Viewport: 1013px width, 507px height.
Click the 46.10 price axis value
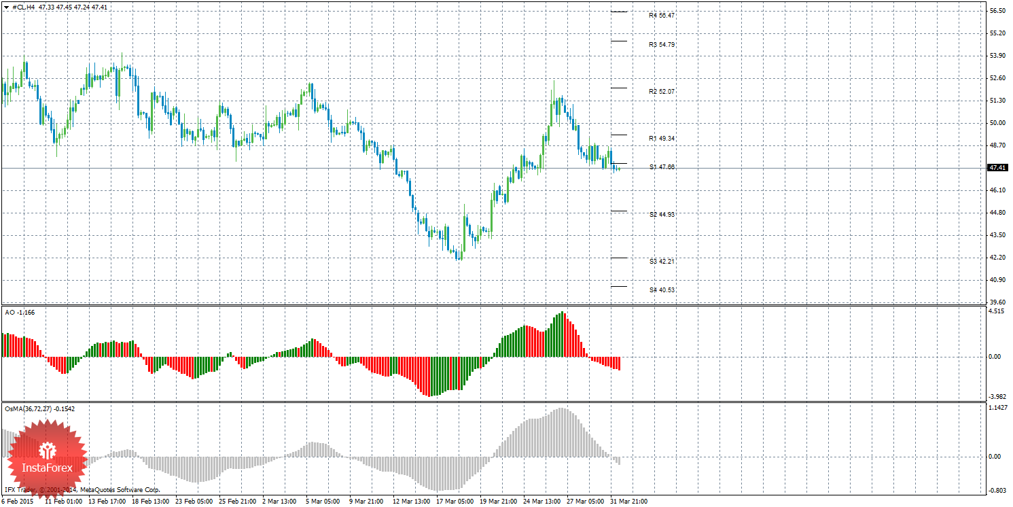997,190
